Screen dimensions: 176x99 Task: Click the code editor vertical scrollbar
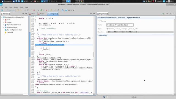tap(94, 55)
